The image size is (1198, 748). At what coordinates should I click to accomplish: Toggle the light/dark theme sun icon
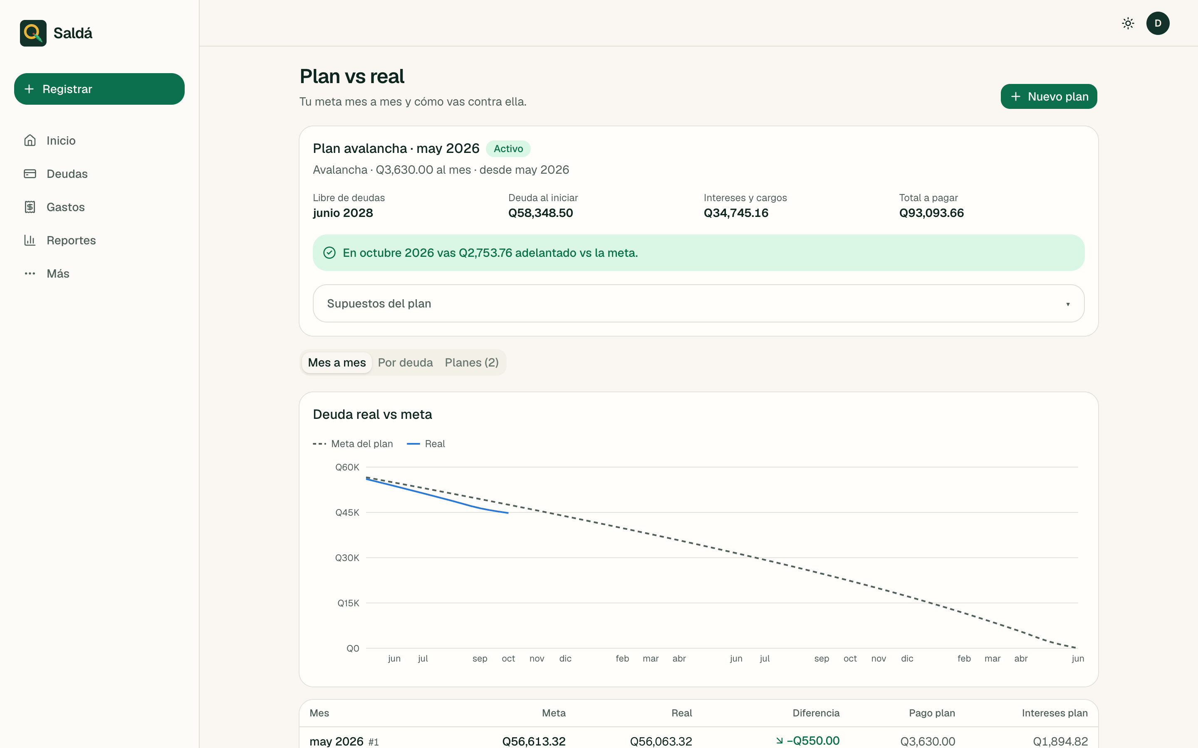[x=1128, y=23]
